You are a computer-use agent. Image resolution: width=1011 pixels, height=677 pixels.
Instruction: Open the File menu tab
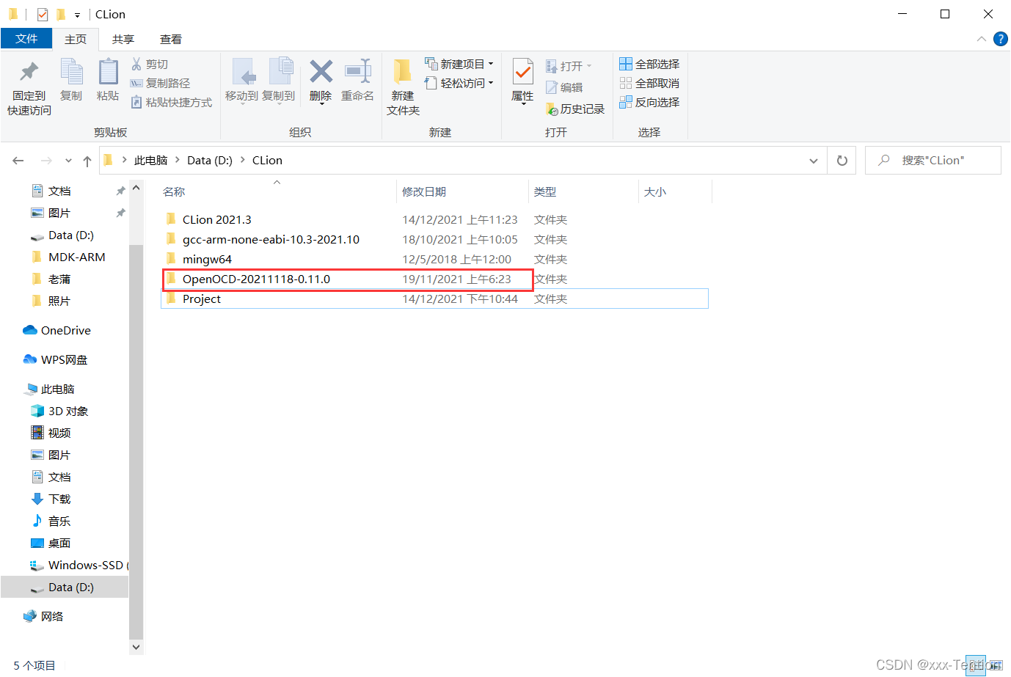click(x=26, y=39)
